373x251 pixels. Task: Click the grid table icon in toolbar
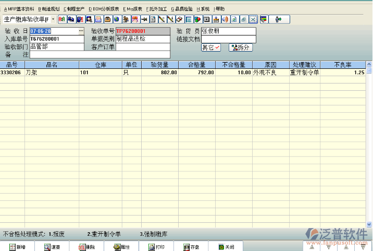(189, 19)
